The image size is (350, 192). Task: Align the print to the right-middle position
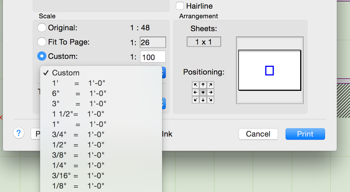[x=210, y=92]
